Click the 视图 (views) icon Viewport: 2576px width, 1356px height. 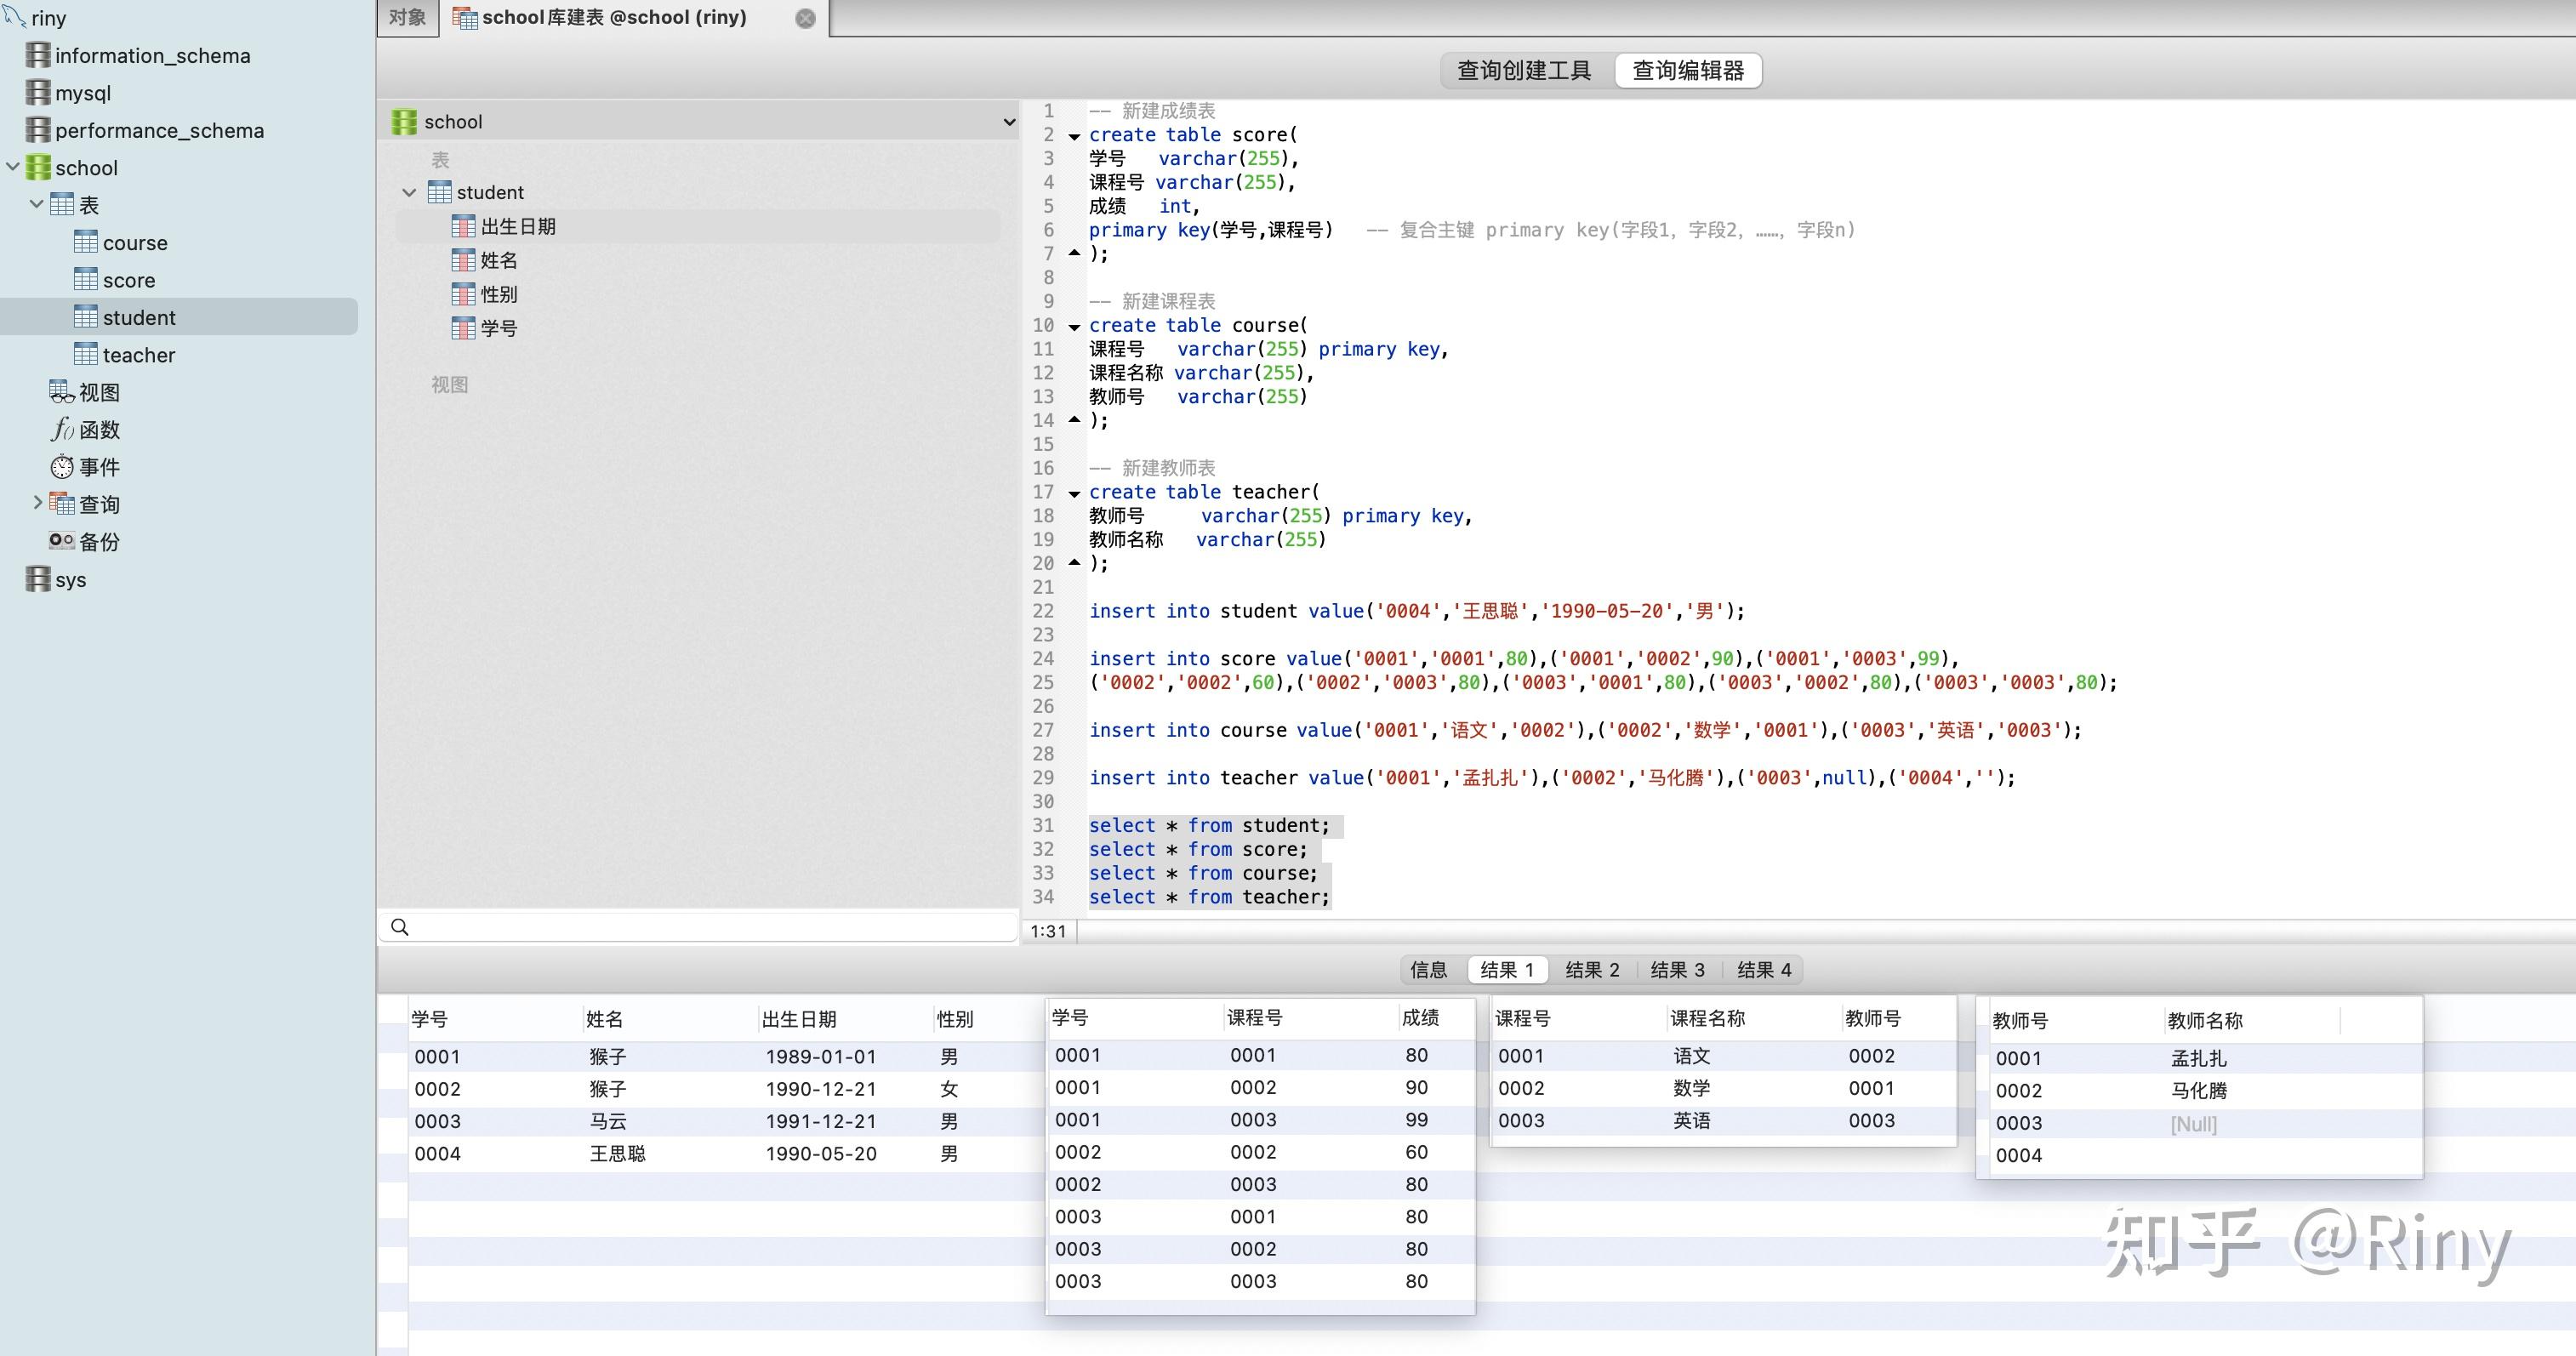click(x=62, y=392)
